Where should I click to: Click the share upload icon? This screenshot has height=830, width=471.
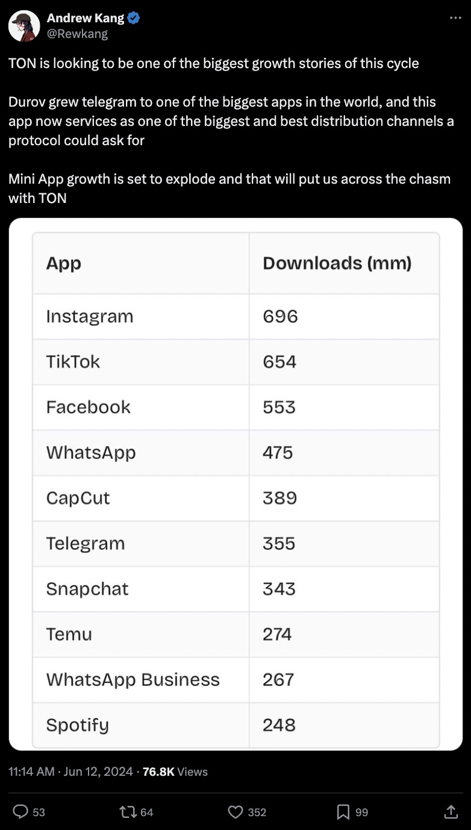coord(451,812)
